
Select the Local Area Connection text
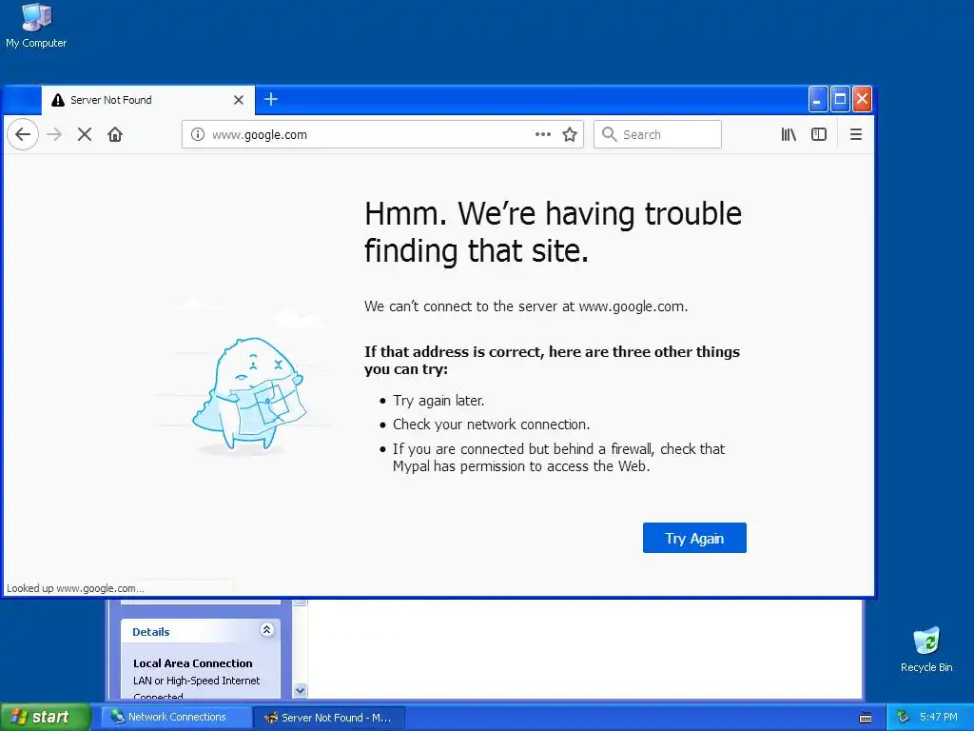(x=192, y=663)
